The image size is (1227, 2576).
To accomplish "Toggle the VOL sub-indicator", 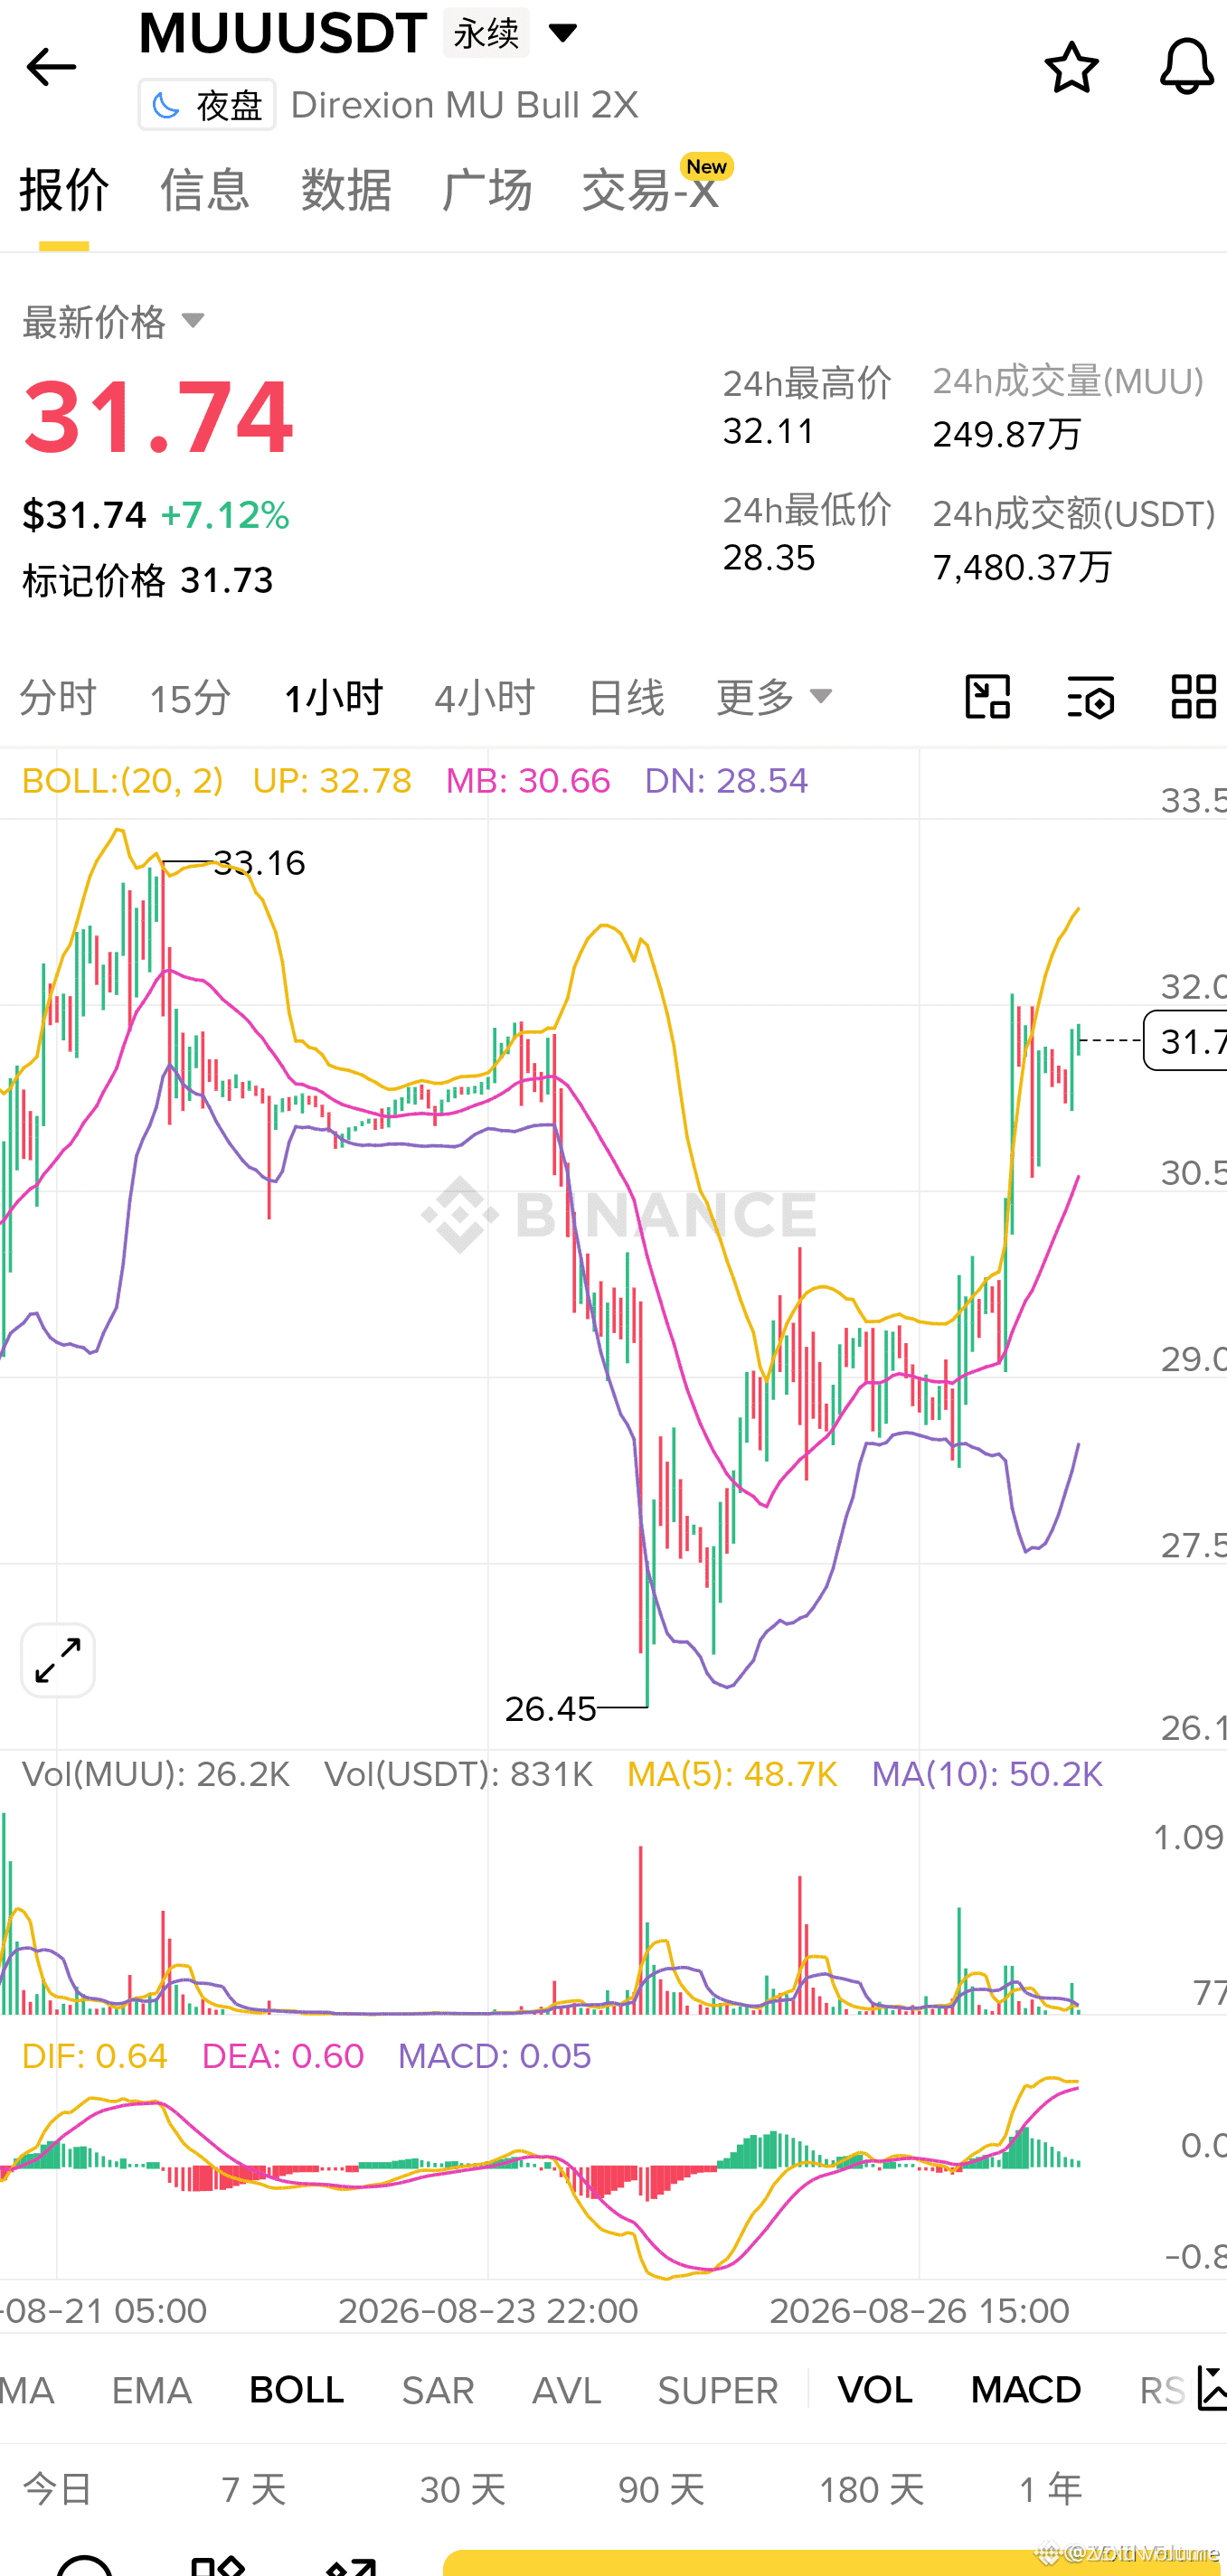I will (x=875, y=2390).
